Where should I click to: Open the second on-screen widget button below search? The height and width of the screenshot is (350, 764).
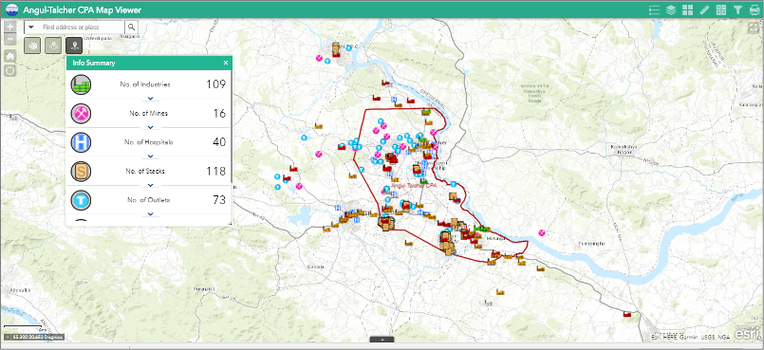pos(53,46)
